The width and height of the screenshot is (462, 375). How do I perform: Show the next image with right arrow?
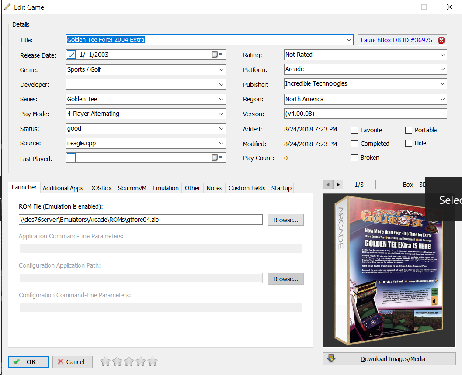click(338, 185)
